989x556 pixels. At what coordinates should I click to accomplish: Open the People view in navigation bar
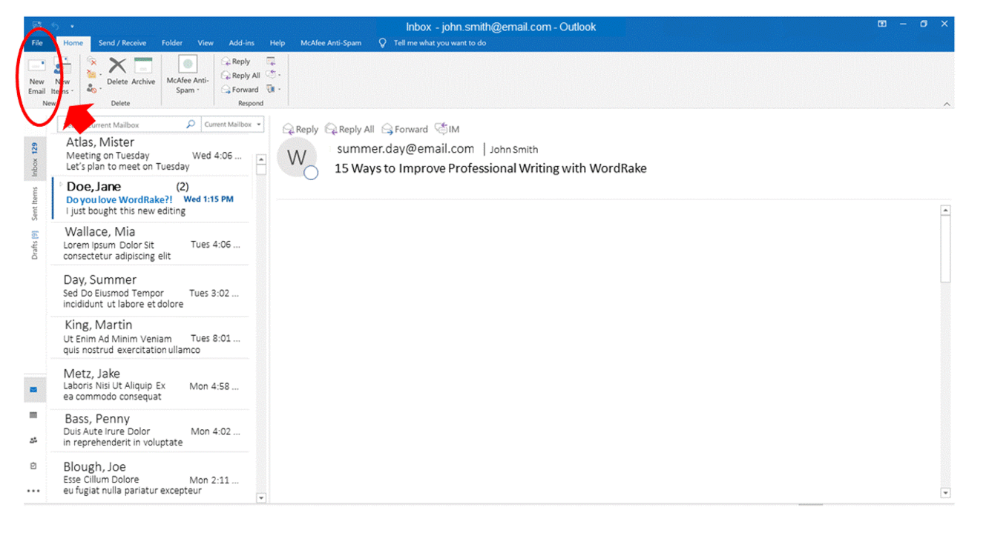(33, 440)
